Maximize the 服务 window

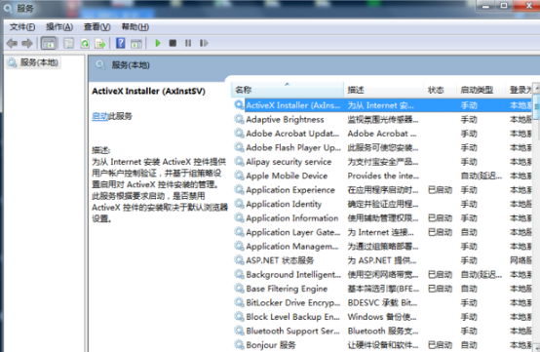pos(504,6)
